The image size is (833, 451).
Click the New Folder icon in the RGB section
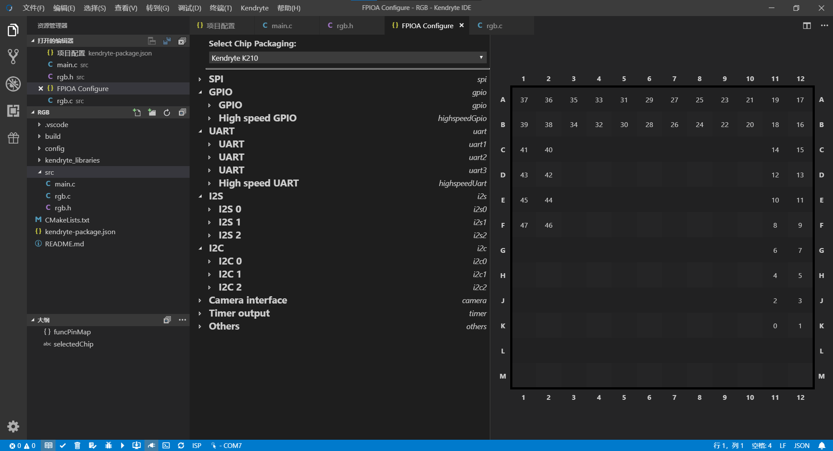click(x=152, y=112)
